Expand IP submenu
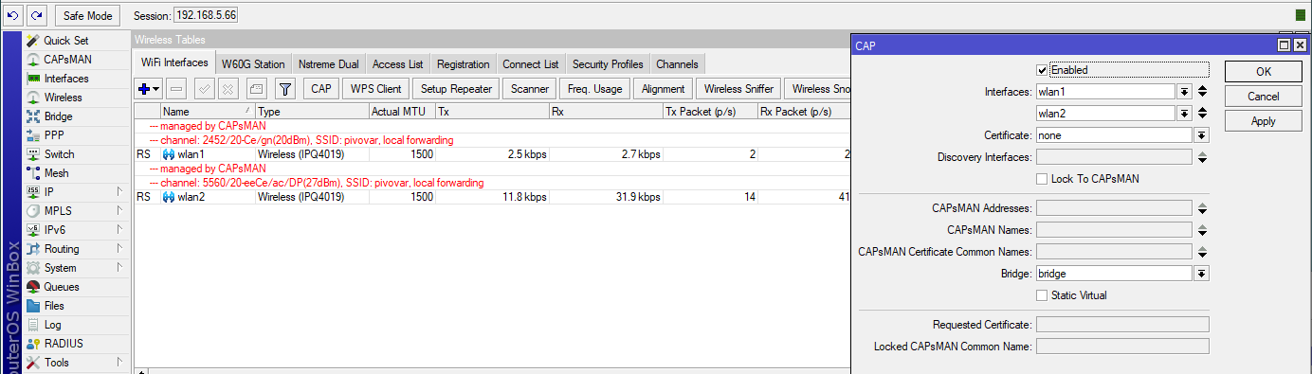 click(x=119, y=192)
